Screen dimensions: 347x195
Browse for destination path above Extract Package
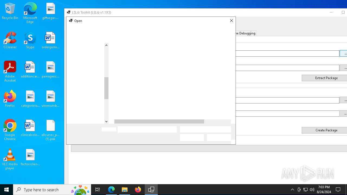pyautogui.click(x=344, y=68)
